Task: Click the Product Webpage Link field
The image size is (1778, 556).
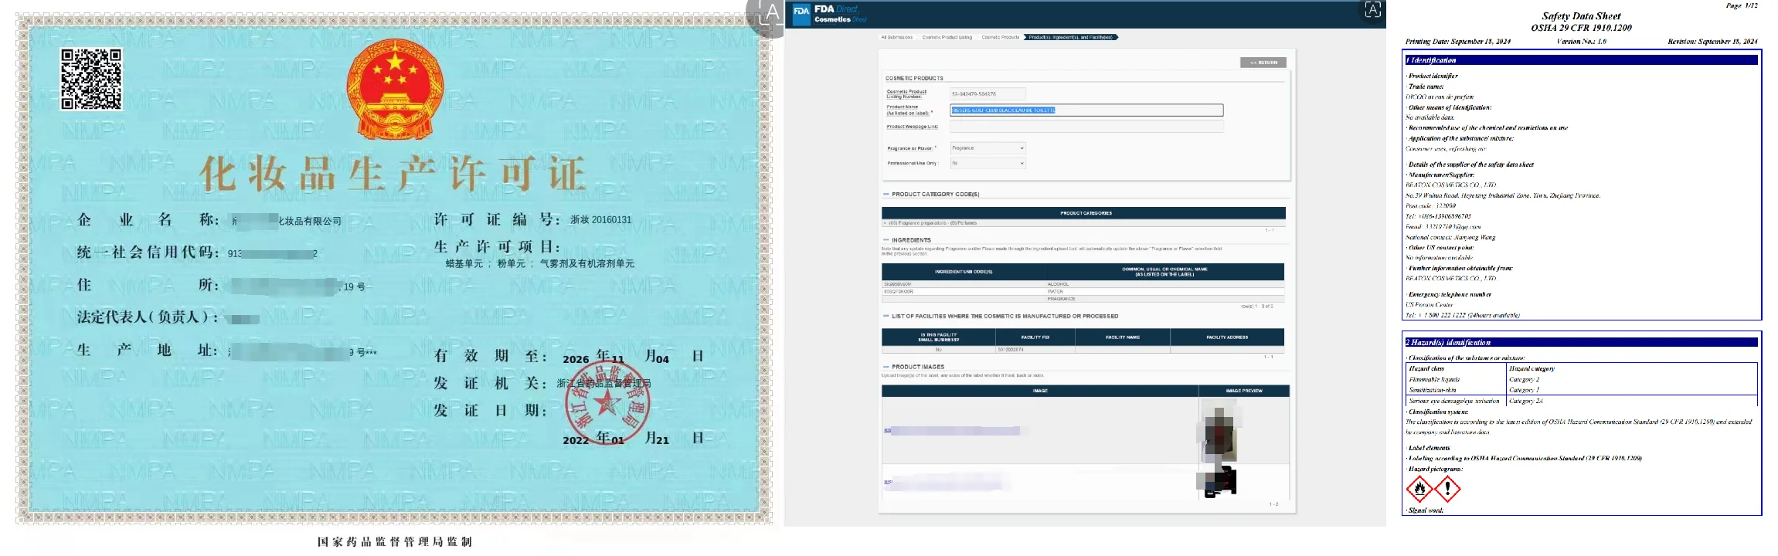Action: [1086, 127]
